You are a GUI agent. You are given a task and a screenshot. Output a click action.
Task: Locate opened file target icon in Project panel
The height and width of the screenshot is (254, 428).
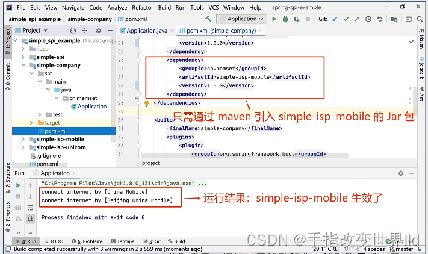point(73,31)
